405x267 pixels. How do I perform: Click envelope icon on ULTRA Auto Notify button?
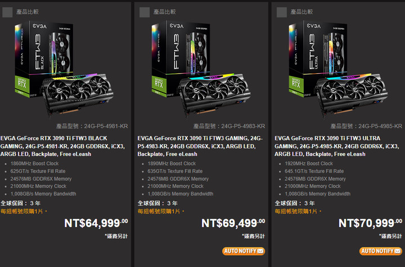(397, 251)
